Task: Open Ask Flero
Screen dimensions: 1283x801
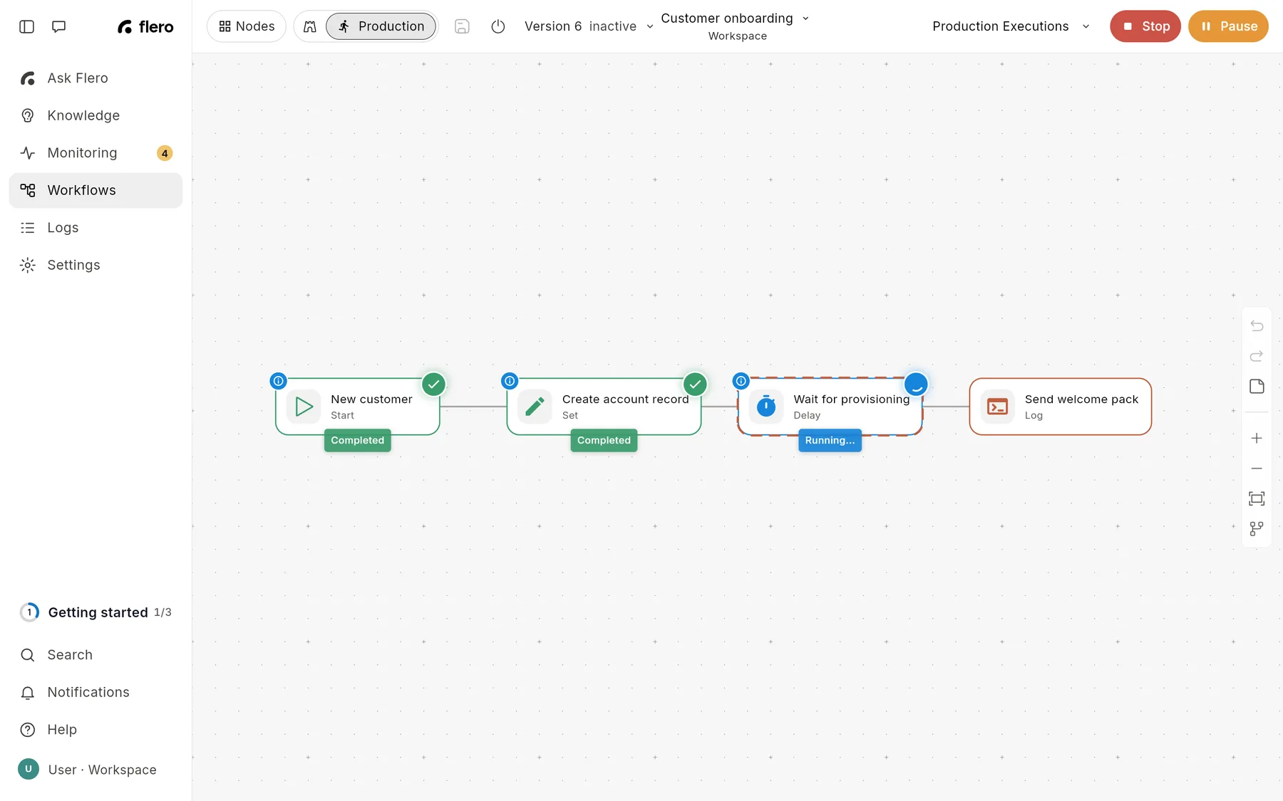Action: [x=96, y=78]
